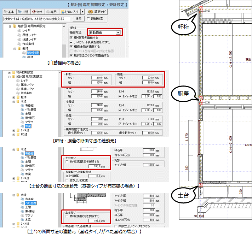This screenshot has width=252, height=237.
Task: Open the 物件 tab
Action: click(x=37, y=12)
